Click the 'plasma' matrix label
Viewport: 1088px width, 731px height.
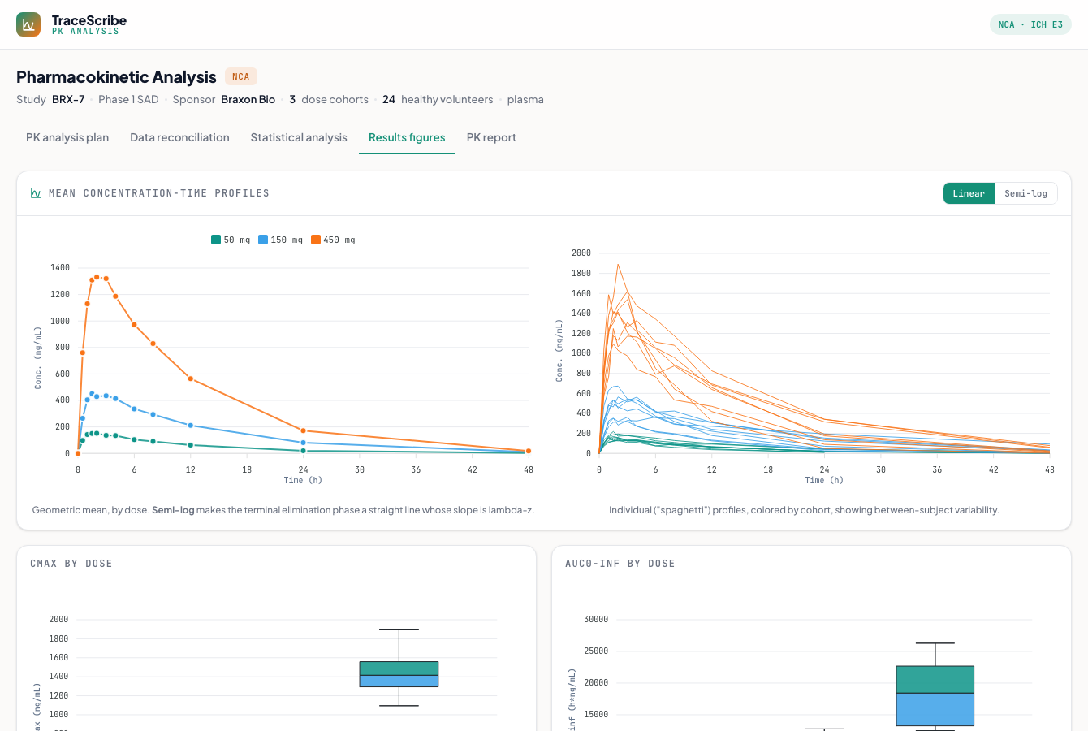[525, 99]
